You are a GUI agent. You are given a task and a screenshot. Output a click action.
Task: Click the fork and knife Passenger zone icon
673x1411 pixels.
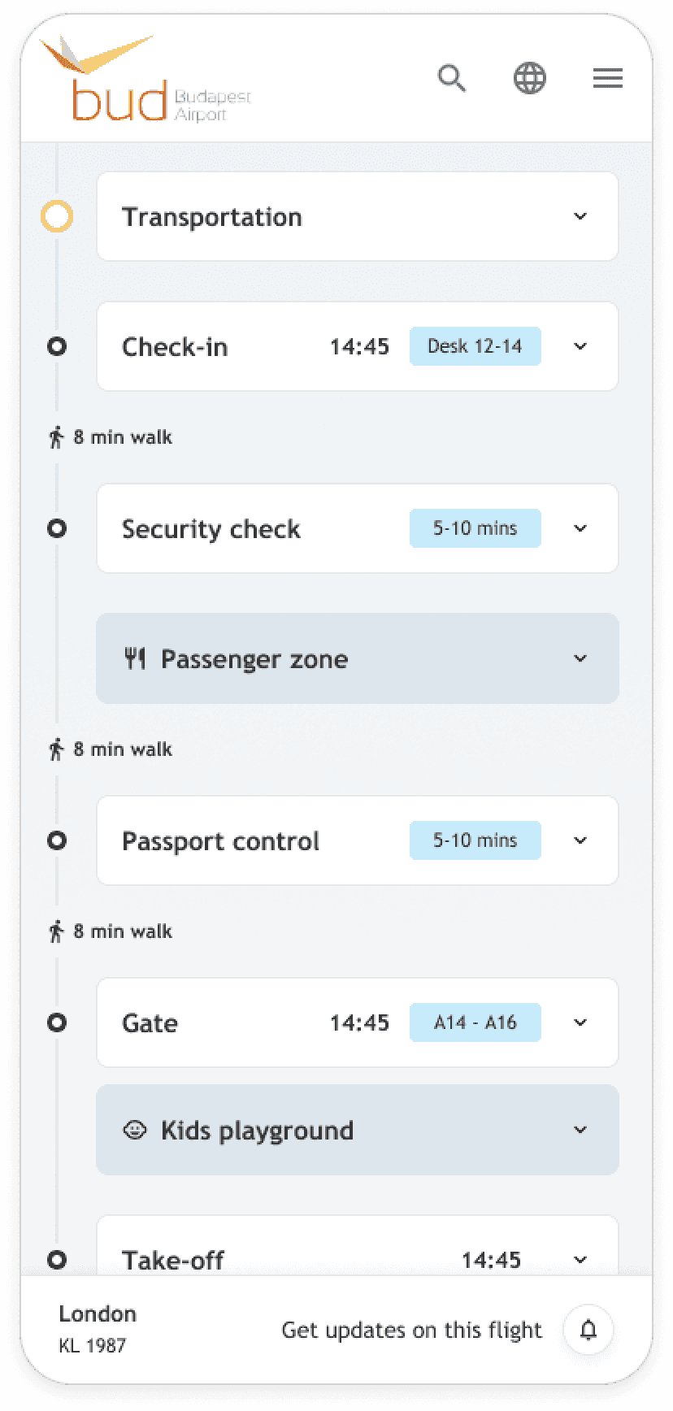[x=135, y=658]
